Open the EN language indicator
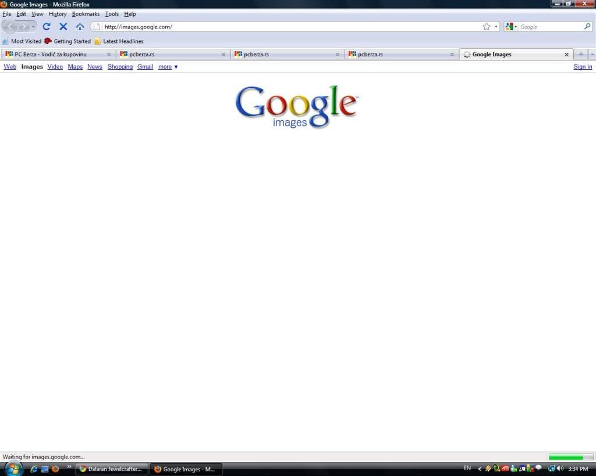The height and width of the screenshot is (476, 596). pos(467,468)
